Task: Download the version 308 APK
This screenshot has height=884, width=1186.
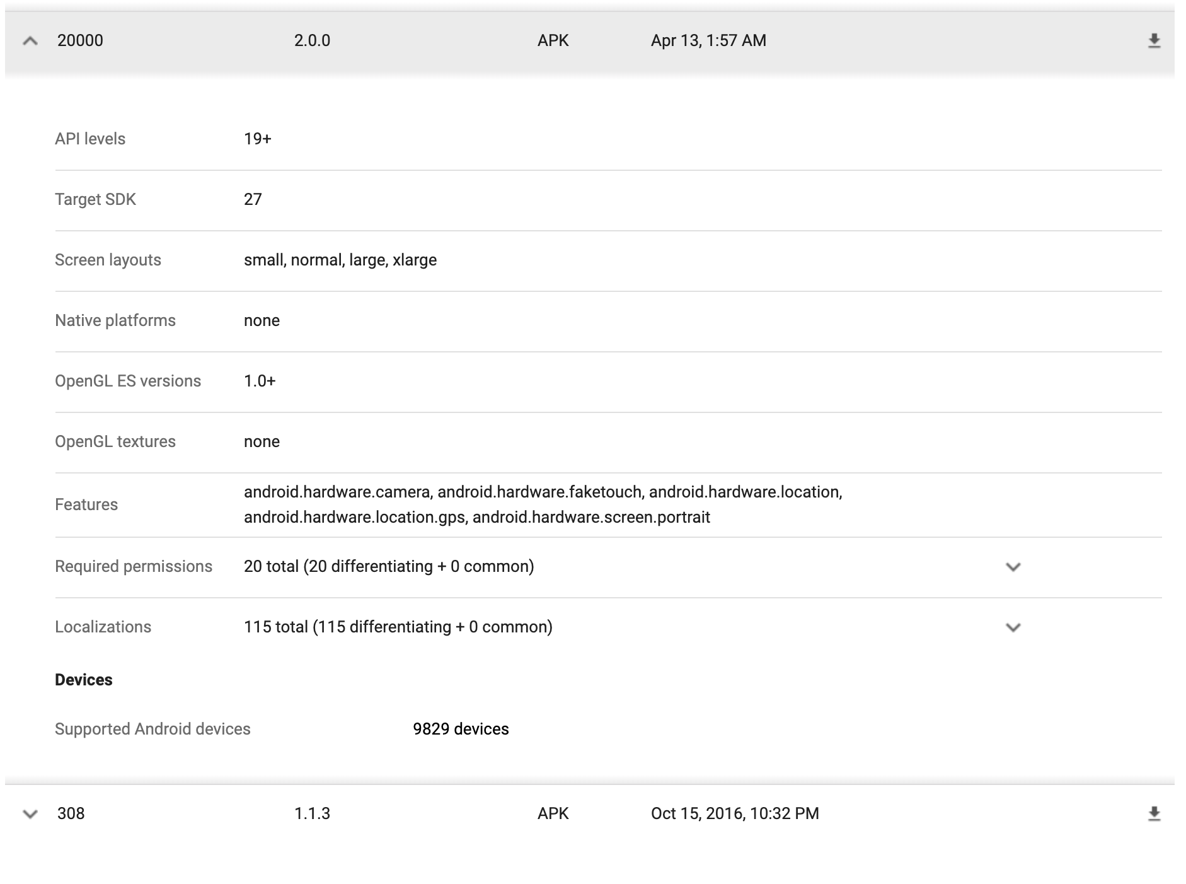Action: pyautogui.click(x=1154, y=814)
